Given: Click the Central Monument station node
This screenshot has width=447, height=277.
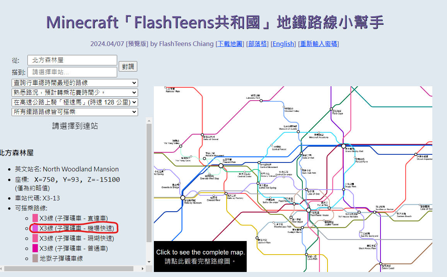Looking at the screenshot, I should (x=259, y=162).
